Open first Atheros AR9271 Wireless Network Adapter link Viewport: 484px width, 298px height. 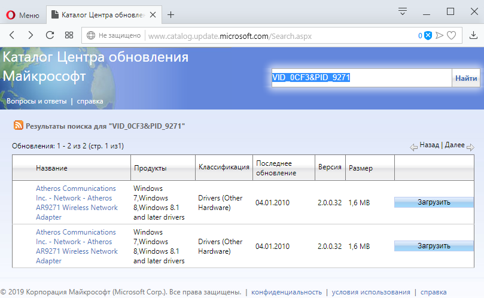click(x=77, y=203)
